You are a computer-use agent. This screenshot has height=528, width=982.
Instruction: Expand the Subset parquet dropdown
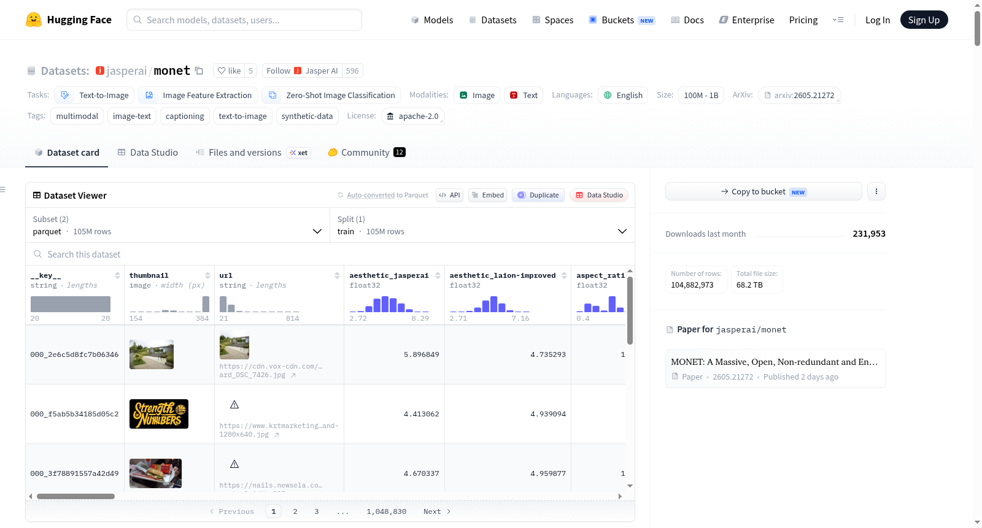tap(177, 225)
